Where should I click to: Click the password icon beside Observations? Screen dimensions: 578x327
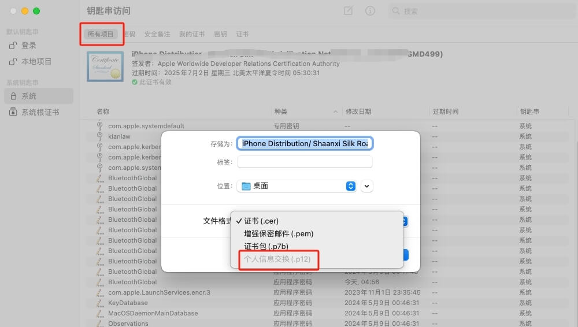(99, 324)
